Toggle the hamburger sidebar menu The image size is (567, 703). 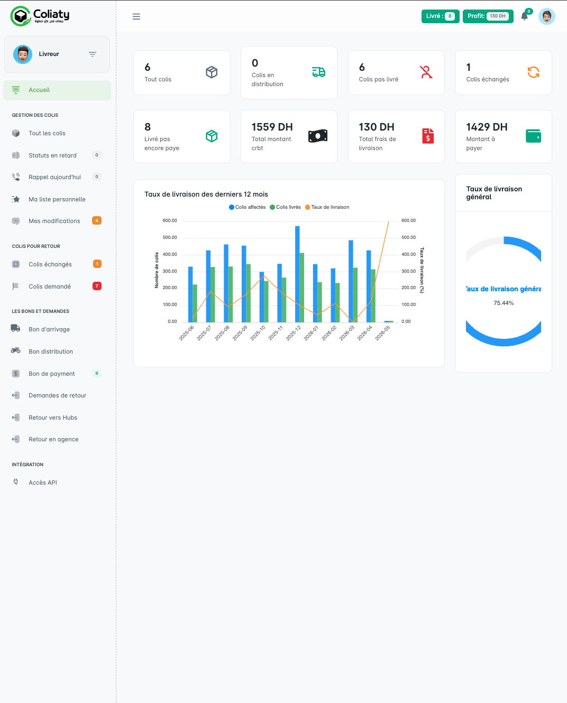136,16
